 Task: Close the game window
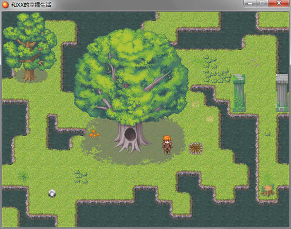pos(279,4)
